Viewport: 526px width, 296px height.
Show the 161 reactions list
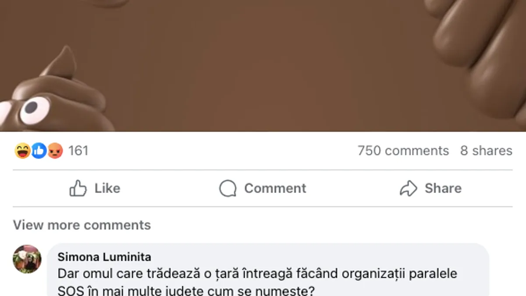pos(78,151)
